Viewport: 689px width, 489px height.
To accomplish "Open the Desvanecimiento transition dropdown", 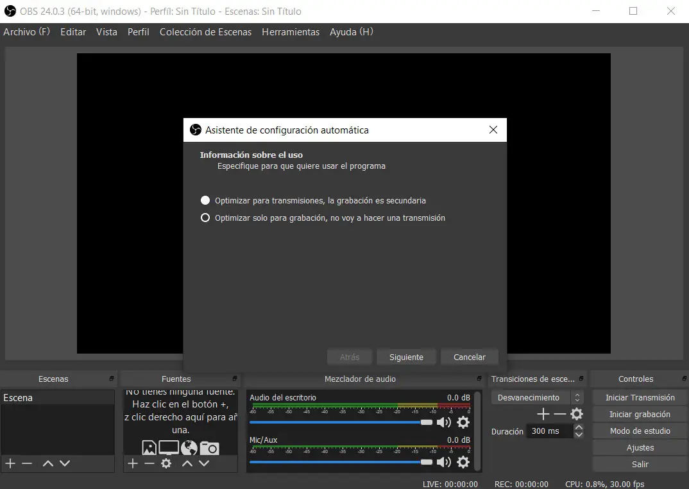I will coord(537,397).
